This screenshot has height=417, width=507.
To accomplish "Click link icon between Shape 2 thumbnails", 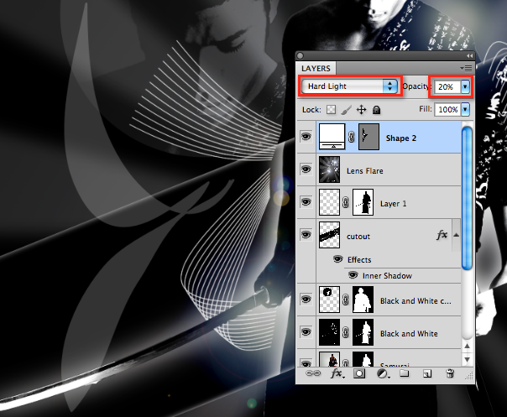I will point(352,137).
